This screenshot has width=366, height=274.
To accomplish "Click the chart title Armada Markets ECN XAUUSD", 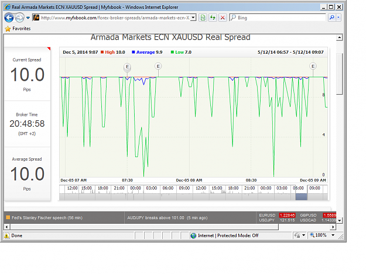I will pyautogui.click(x=170, y=37).
